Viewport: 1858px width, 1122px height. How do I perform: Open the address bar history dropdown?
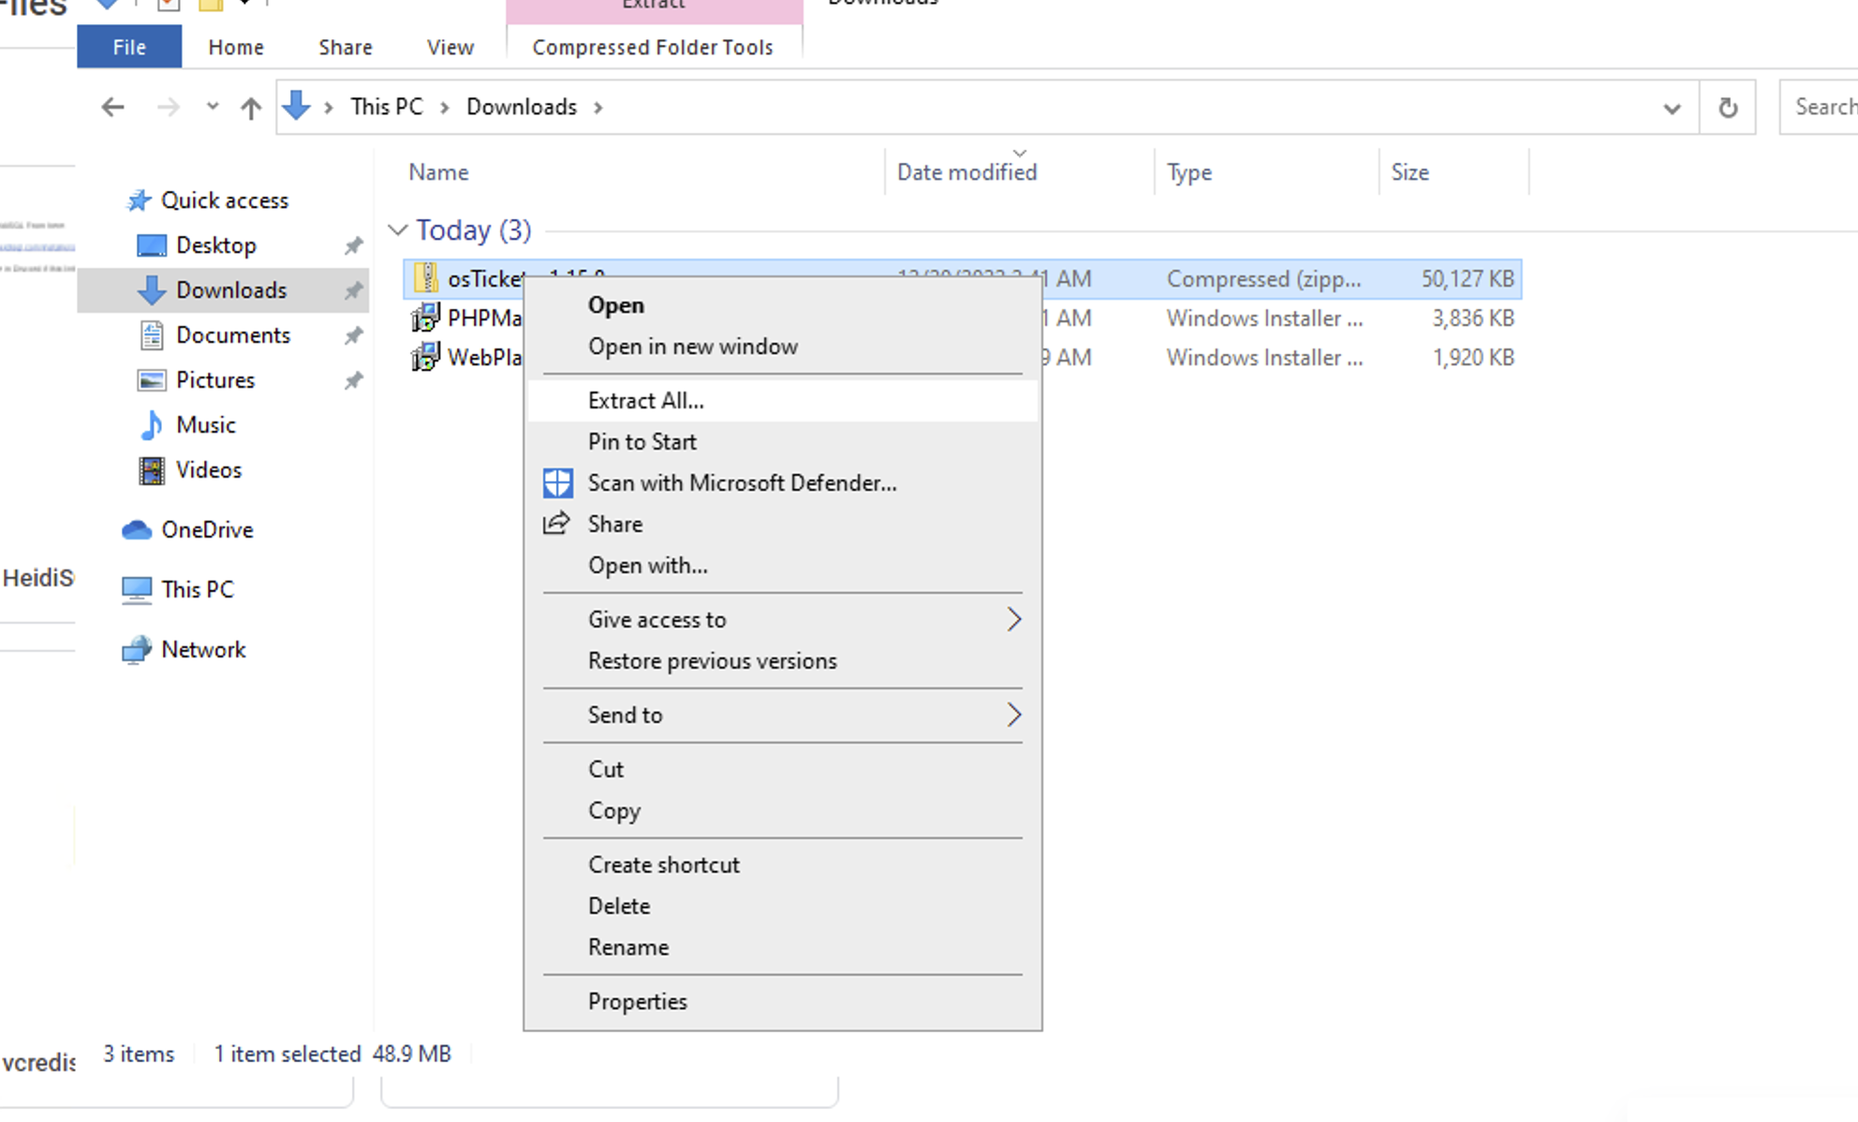click(1672, 108)
